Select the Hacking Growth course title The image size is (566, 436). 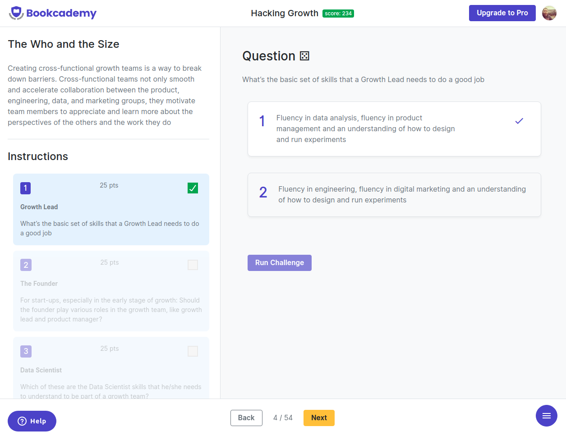click(285, 13)
